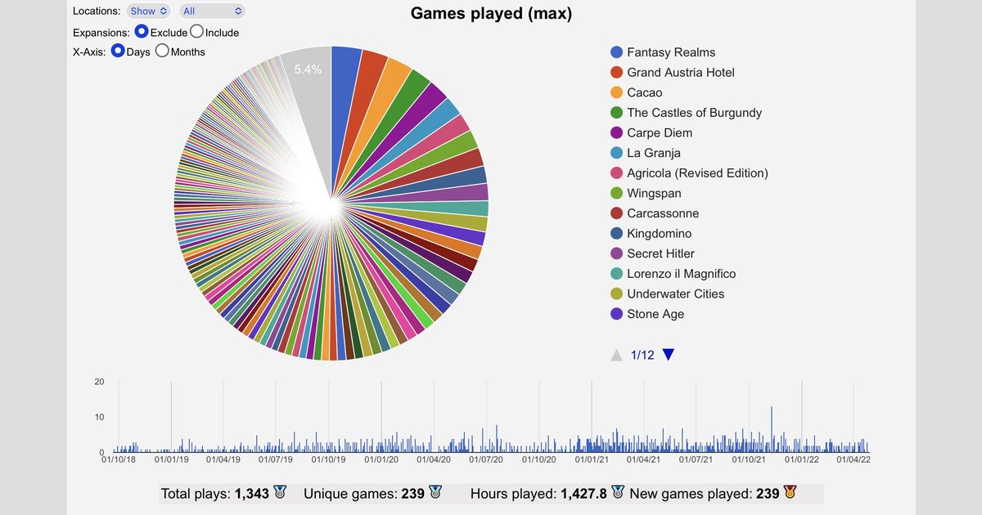
Task: Select the Exclude expansions radio button
Action: point(142,31)
